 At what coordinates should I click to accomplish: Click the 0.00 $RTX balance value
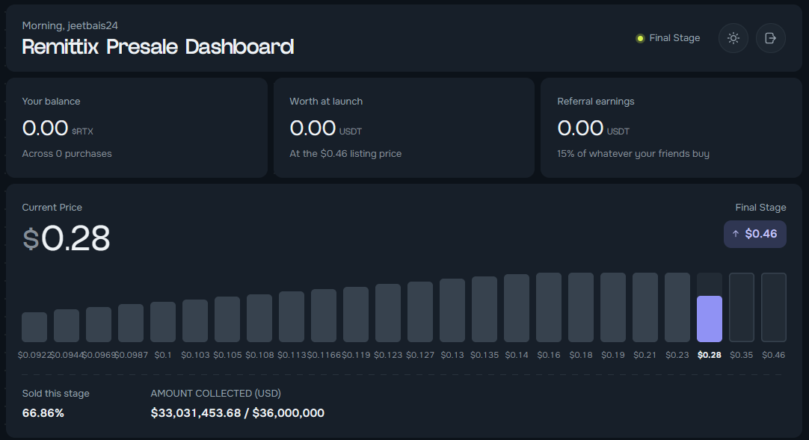[58, 128]
